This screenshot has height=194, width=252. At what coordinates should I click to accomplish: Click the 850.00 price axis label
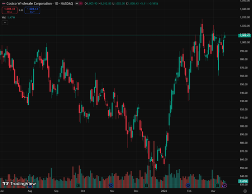click(x=244, y=168)
